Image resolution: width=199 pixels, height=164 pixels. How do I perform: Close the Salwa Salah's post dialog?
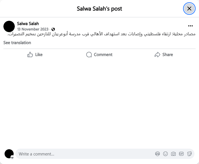point(189,9)
